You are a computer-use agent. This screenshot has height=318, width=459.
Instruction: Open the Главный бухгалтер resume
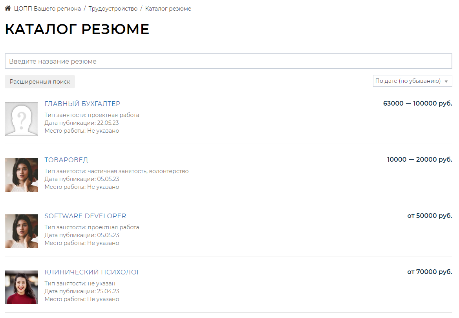(x=82, y=104)
